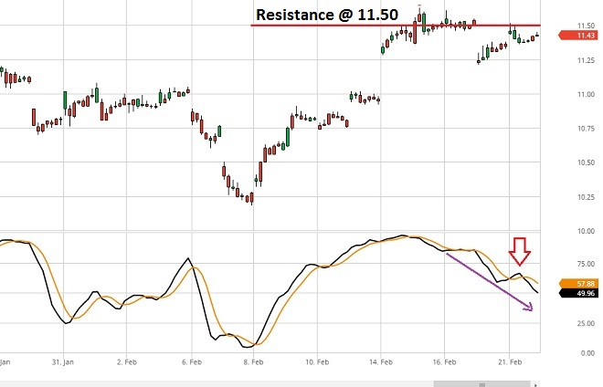Image resolution: width=603 pixels, height=387 pixels.
Task: Click the scroll right arrow at bottom
Action: (535, 384)
